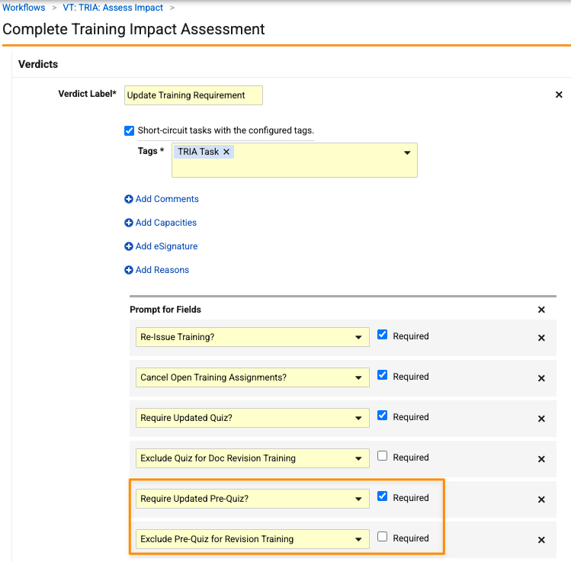
Task: Uncheck Required for Require Updated Pre-Quiz?
Action: click(382, 496)
